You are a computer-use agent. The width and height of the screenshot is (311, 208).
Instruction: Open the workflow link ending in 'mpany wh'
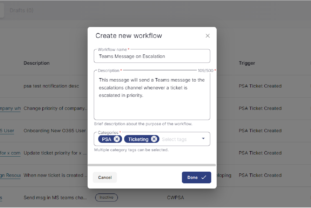[10, 108]
